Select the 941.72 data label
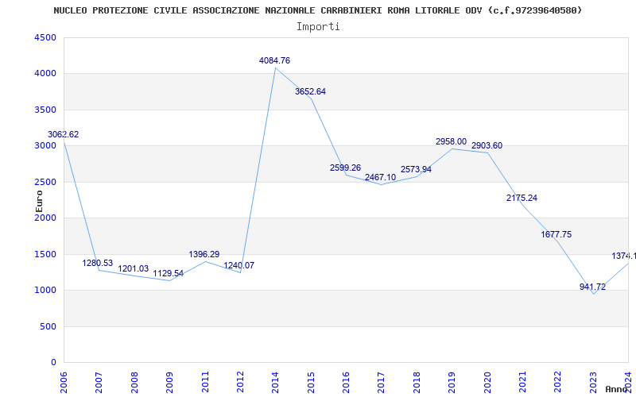The image size is (636, 397). pyautogui.click(x=592, y=287)
